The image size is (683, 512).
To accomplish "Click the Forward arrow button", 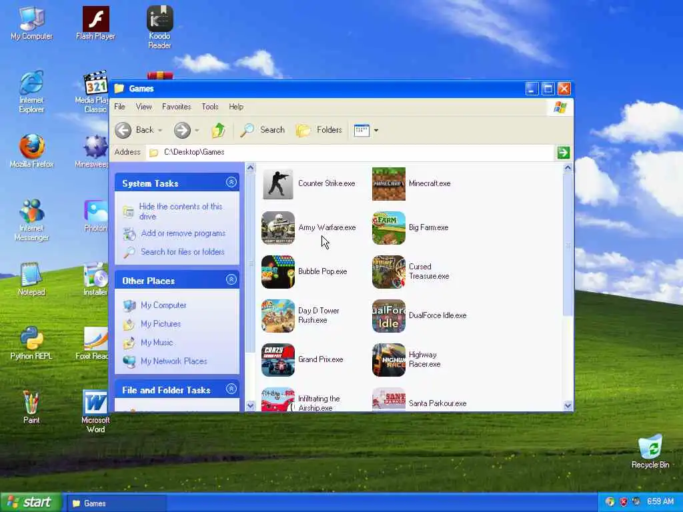I will pyautogui.click(x=182, y=130).
